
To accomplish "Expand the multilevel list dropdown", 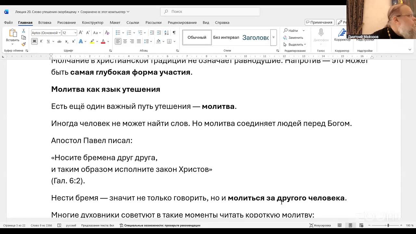I will (x=145, y=32).
